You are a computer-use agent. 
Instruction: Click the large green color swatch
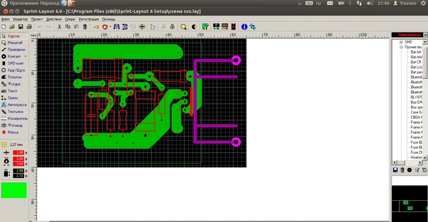pos(14,190)
